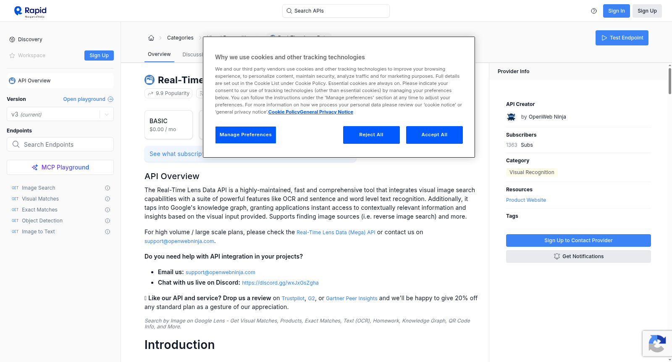Click the Open playground arrow icon
Viewport: 672px width, 362px height.
tap(110, 99)
